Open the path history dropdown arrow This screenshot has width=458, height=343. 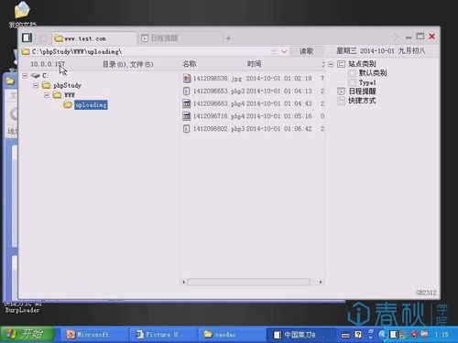(284, 51)
